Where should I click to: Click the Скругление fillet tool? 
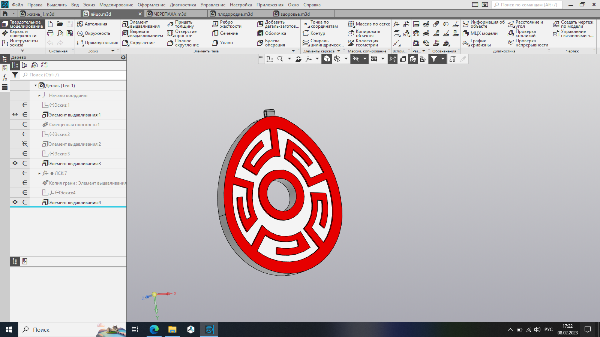pyautogui.click(x=138, y=43)
